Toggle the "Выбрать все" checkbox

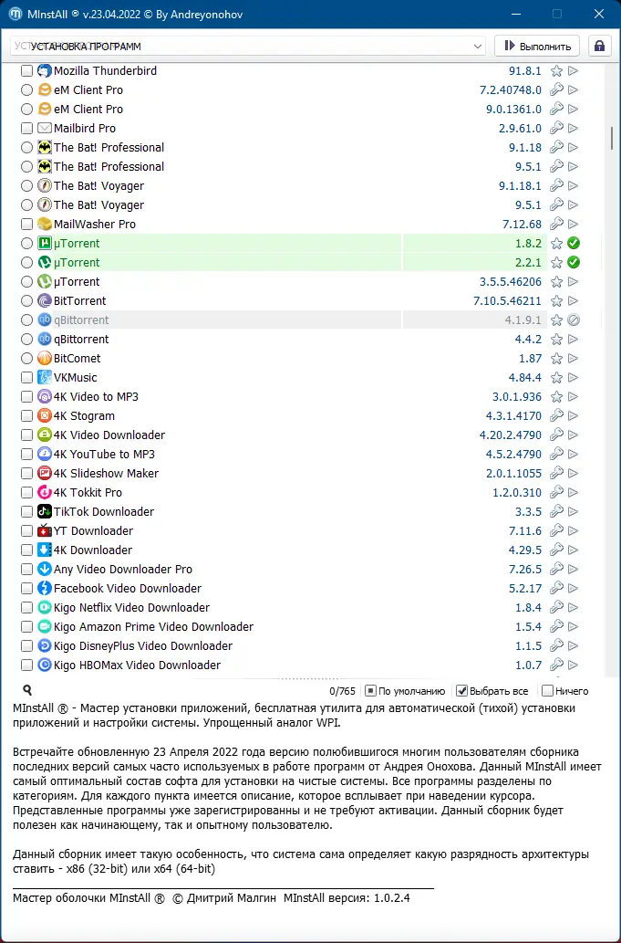tap(462, 691)
